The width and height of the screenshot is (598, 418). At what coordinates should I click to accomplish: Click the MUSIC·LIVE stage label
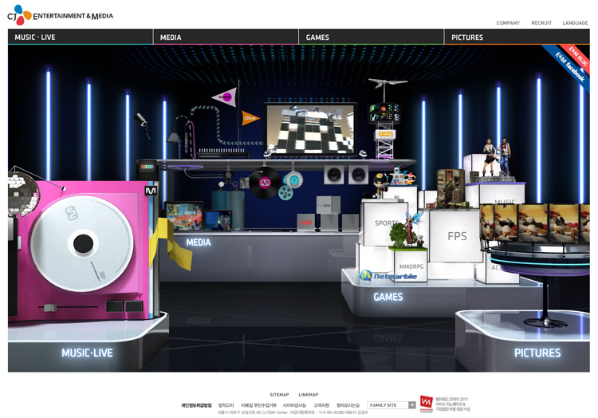(87, 353)
